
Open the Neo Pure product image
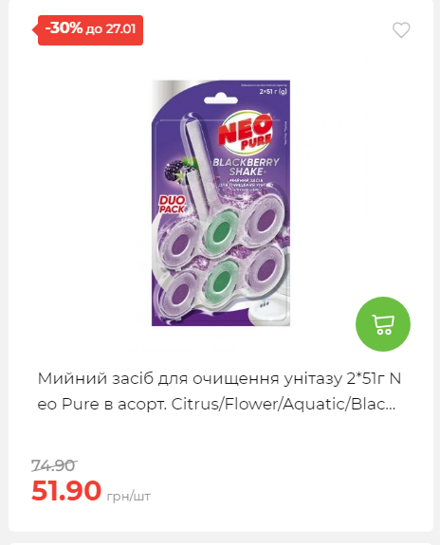[x=221, y=203]
